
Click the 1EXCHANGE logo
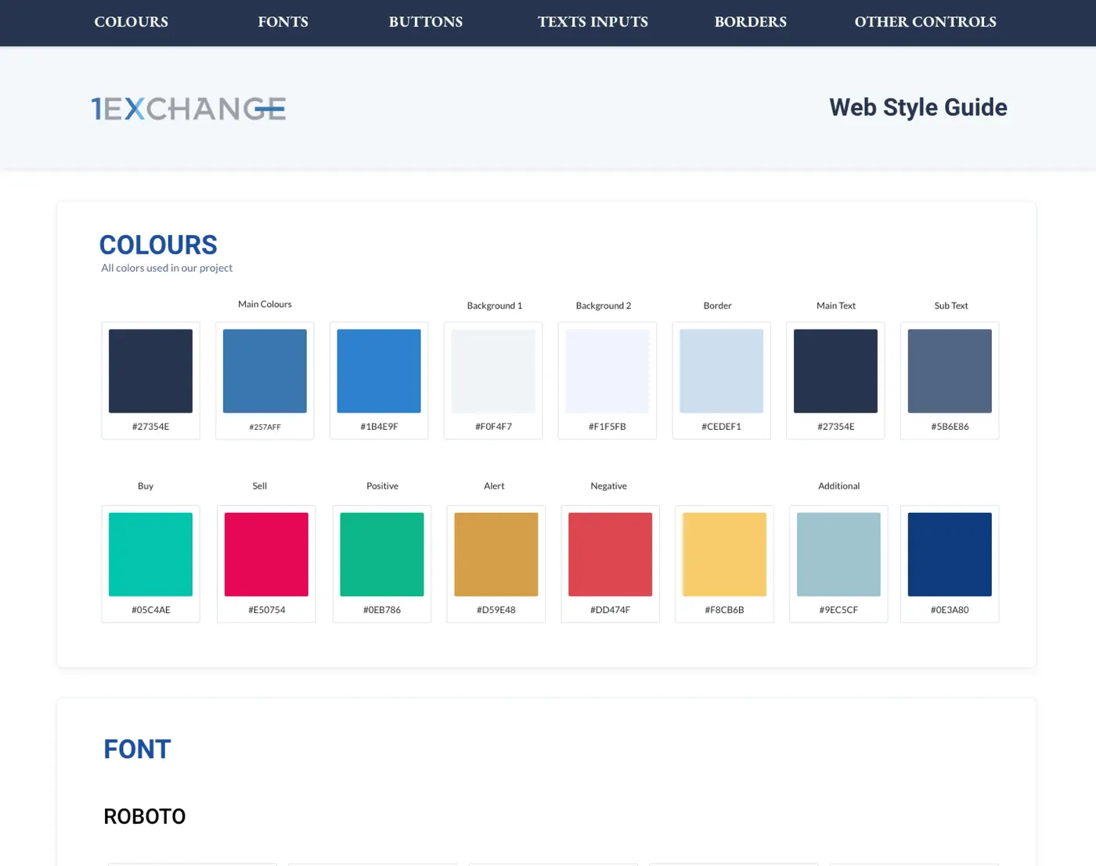pyautogui.click(x=188, y=109)
